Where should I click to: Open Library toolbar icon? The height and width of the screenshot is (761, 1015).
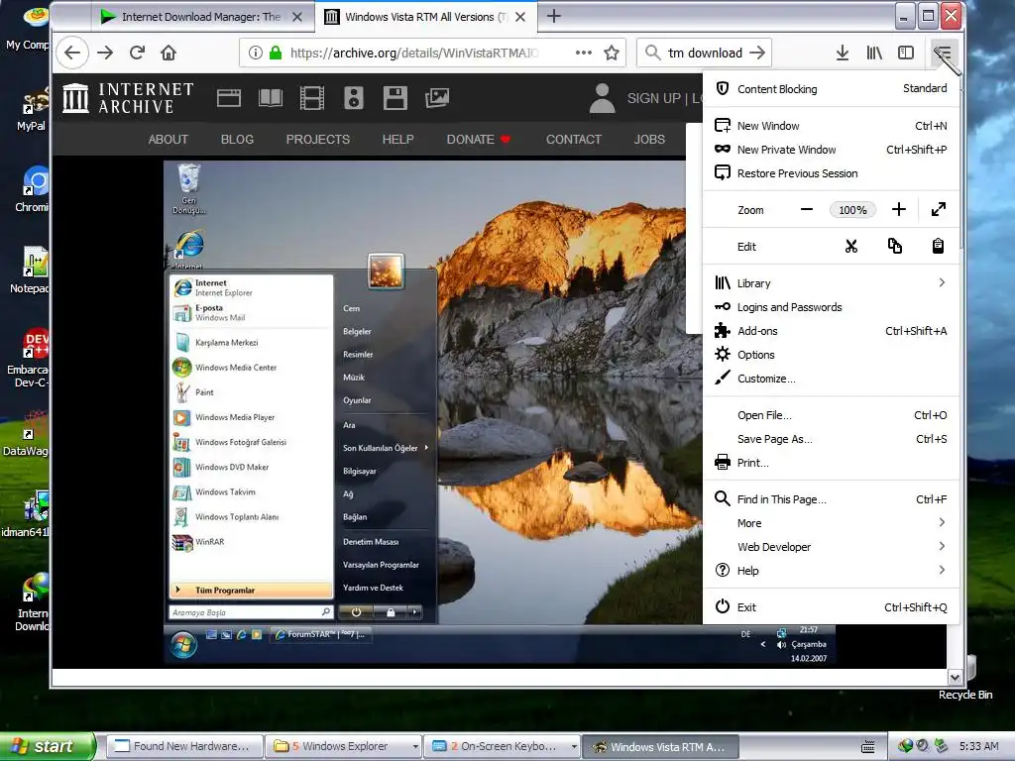874,53
